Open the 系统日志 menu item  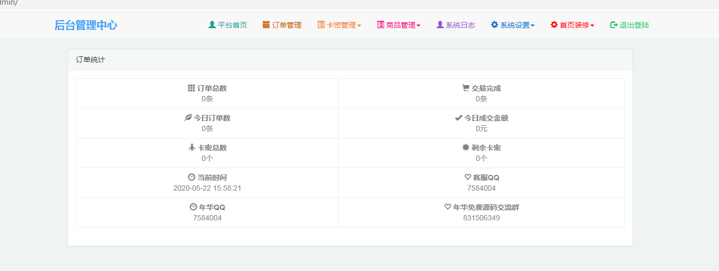pyautogui.click(x=461, y=25)
